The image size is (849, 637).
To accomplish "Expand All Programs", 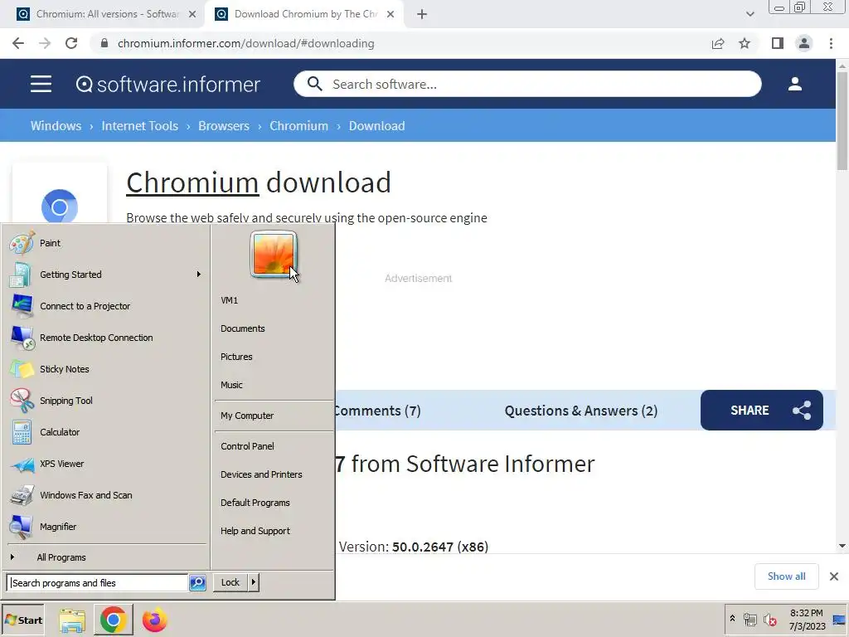I will coord(61,557).
